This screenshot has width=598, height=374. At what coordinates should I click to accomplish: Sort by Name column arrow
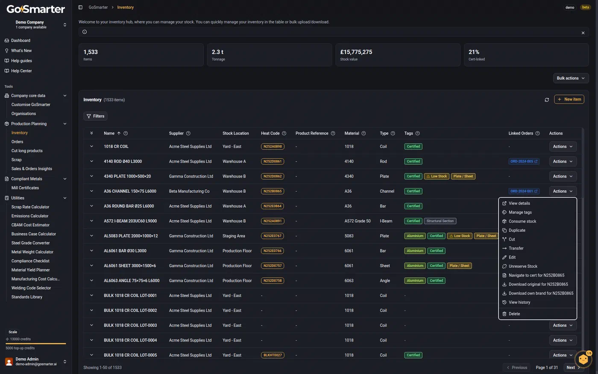[x=119, y=133]
